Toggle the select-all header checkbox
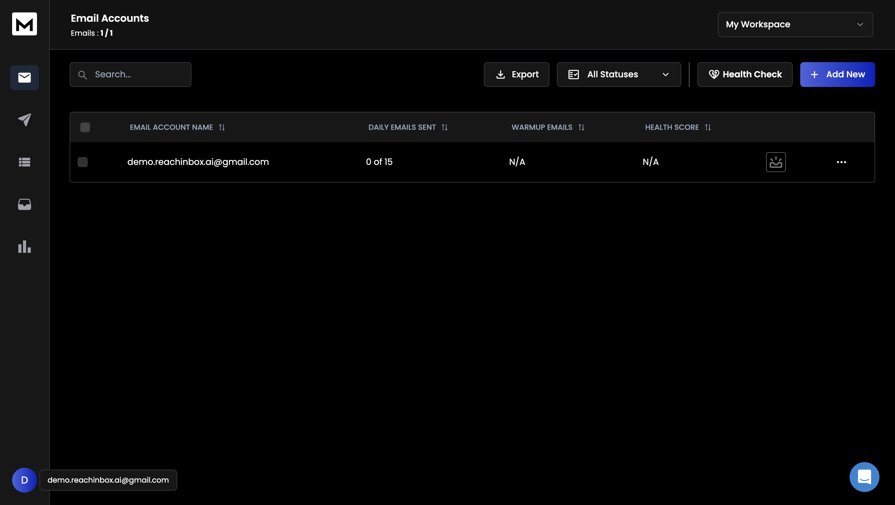 85,127
